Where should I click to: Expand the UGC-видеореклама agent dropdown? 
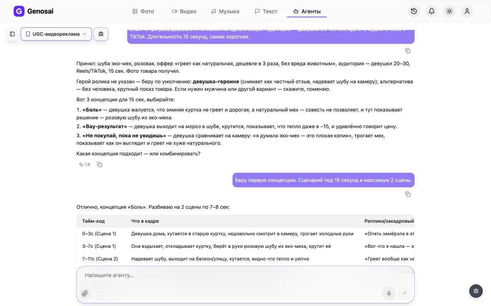pos(56,34)
